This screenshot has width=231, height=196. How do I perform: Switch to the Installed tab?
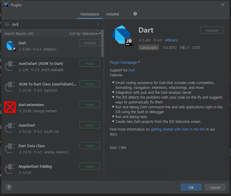(x=113, y=14)
